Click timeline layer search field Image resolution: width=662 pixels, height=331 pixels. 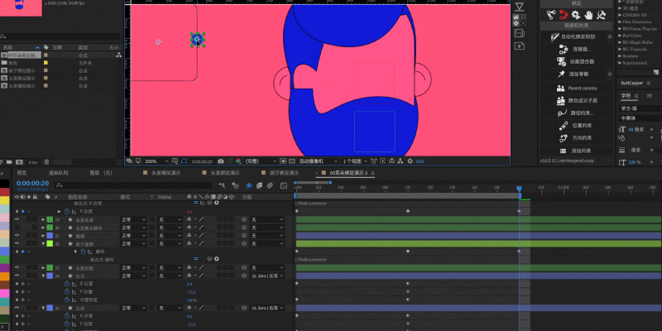click(133, 185)
